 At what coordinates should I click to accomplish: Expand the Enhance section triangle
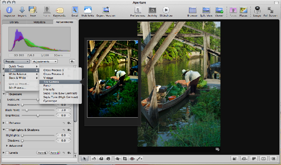4,123
